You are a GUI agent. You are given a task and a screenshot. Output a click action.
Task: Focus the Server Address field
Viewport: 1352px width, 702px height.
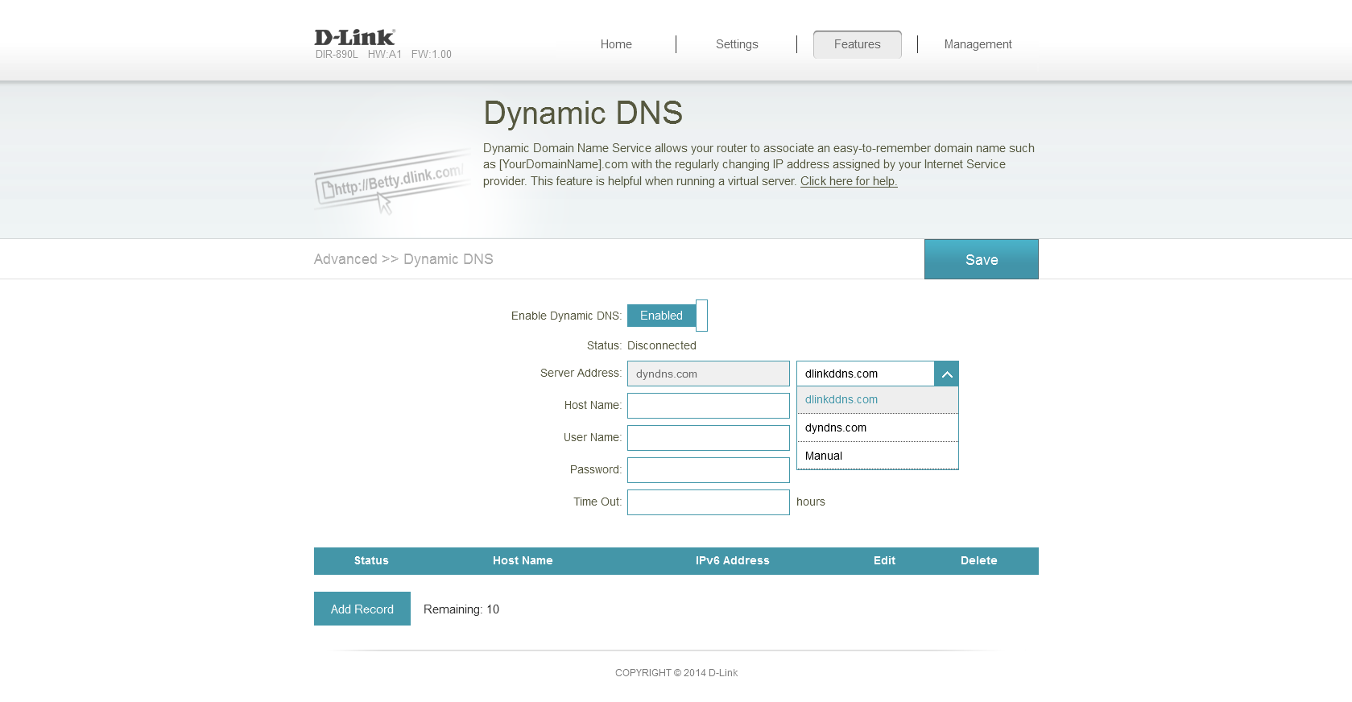point(709,374)
